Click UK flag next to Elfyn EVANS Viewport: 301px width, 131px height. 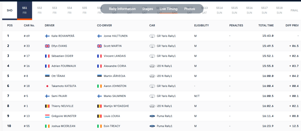47,46
